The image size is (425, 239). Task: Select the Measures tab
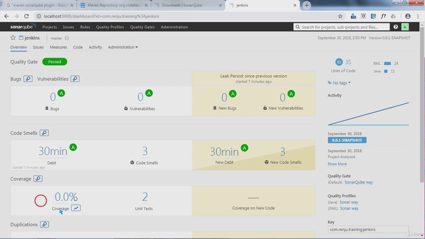[x=58, y=47]
